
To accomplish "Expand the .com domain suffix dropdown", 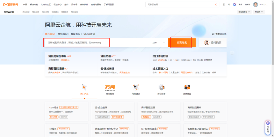I will pos(158,42).
